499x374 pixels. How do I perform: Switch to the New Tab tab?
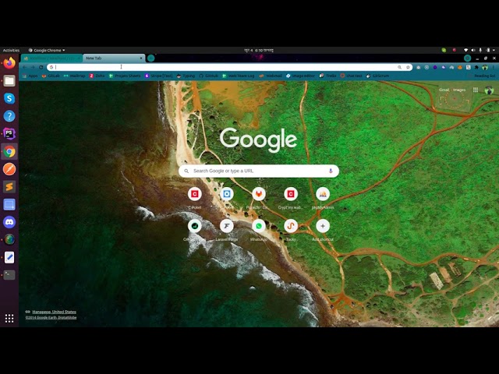[114, 58]
